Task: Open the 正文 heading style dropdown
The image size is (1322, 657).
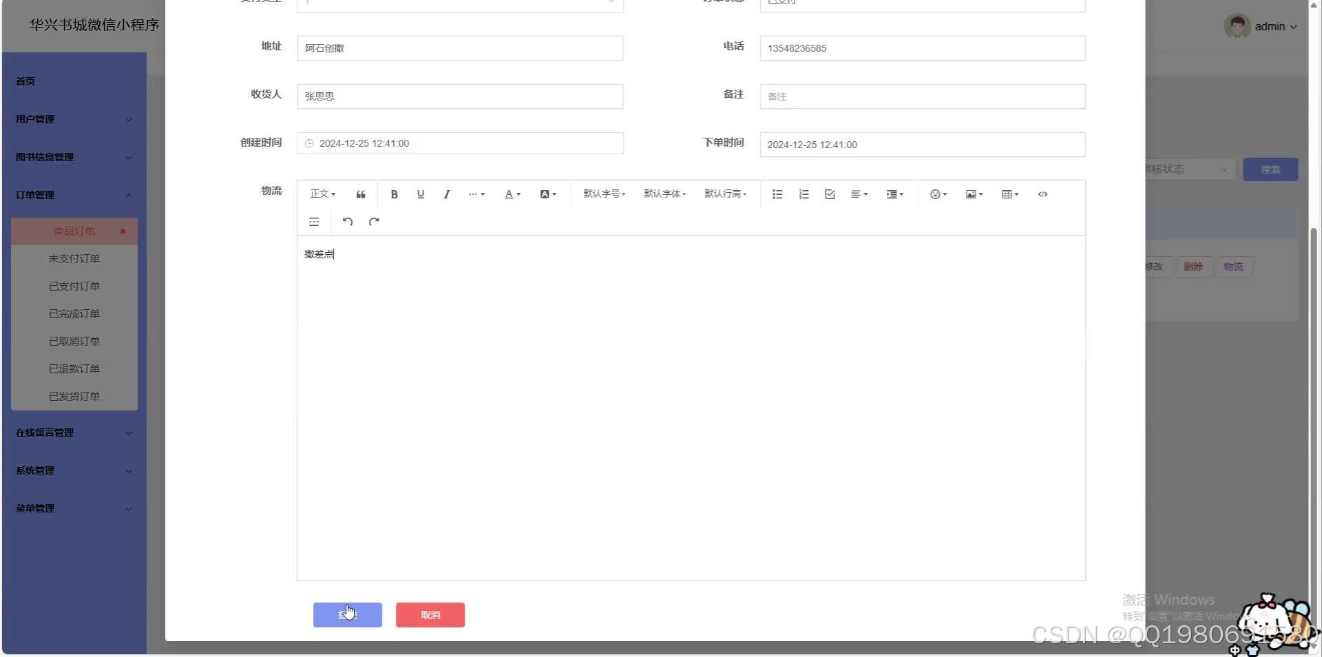Action: (x=323, y=194)
